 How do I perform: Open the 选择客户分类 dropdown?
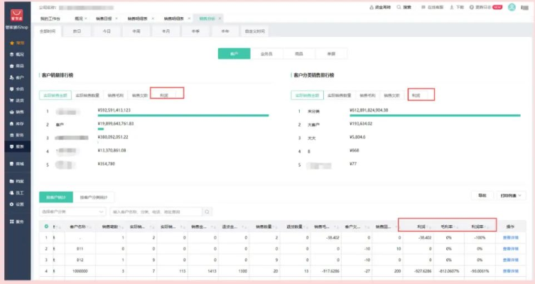[72, 212]
